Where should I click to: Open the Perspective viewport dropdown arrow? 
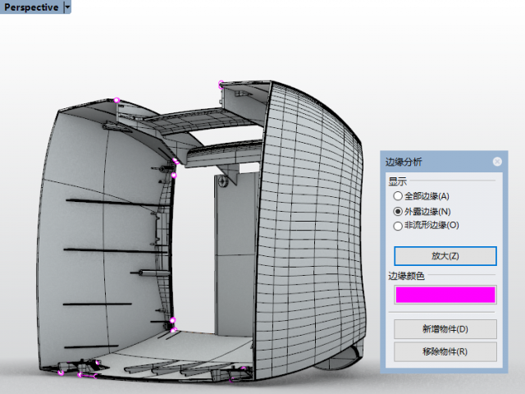point(67,7)
